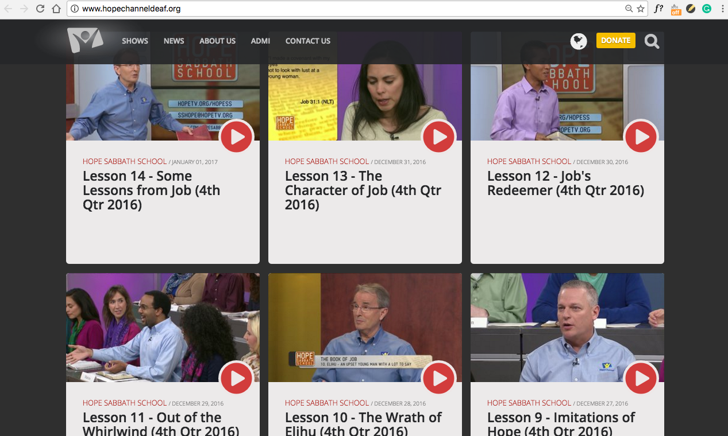Click the zoom magnifier icon in address bar
This screenshot has width=728, height=436.
click(629, 9)
